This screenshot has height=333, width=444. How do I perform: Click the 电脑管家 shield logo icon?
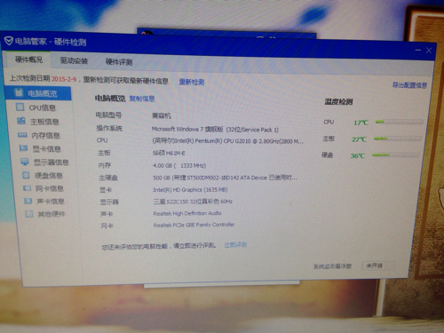coord(9,41)
